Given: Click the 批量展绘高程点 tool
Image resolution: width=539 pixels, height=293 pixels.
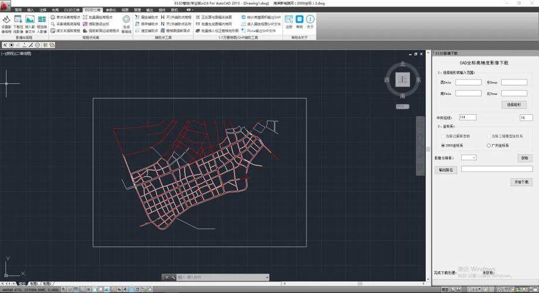Looking at the screenshot, I should point(98,17).
